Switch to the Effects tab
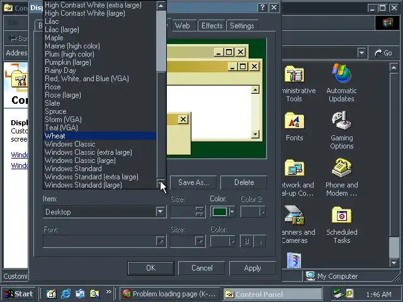 click(212, 26)
